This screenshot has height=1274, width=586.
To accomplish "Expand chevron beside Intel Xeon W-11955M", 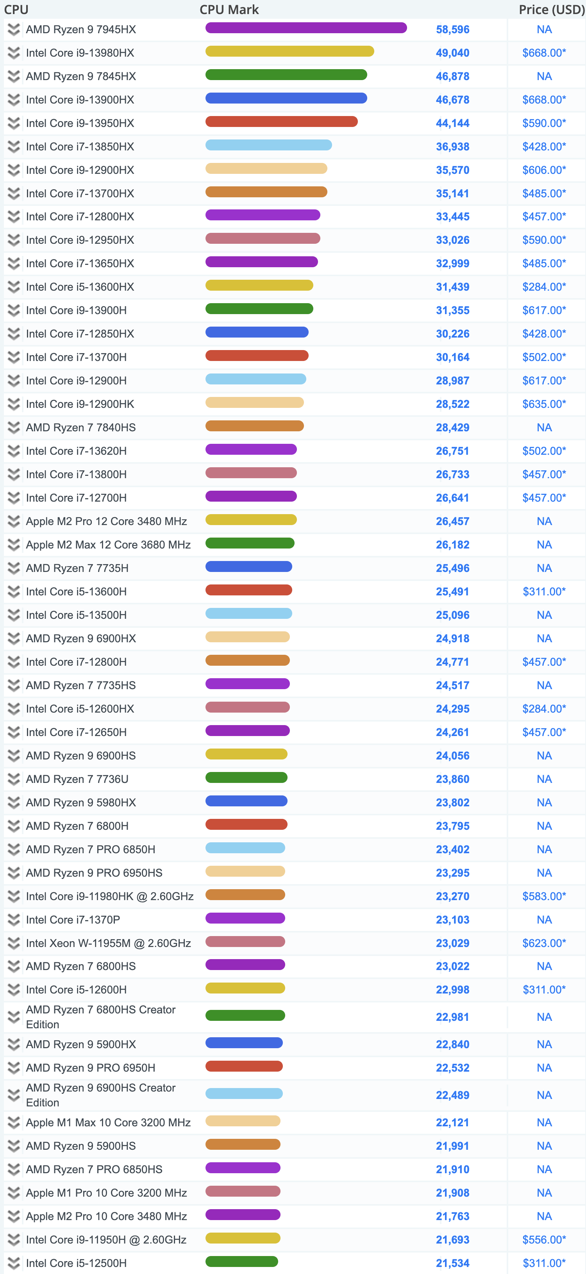I will (14, 943).
